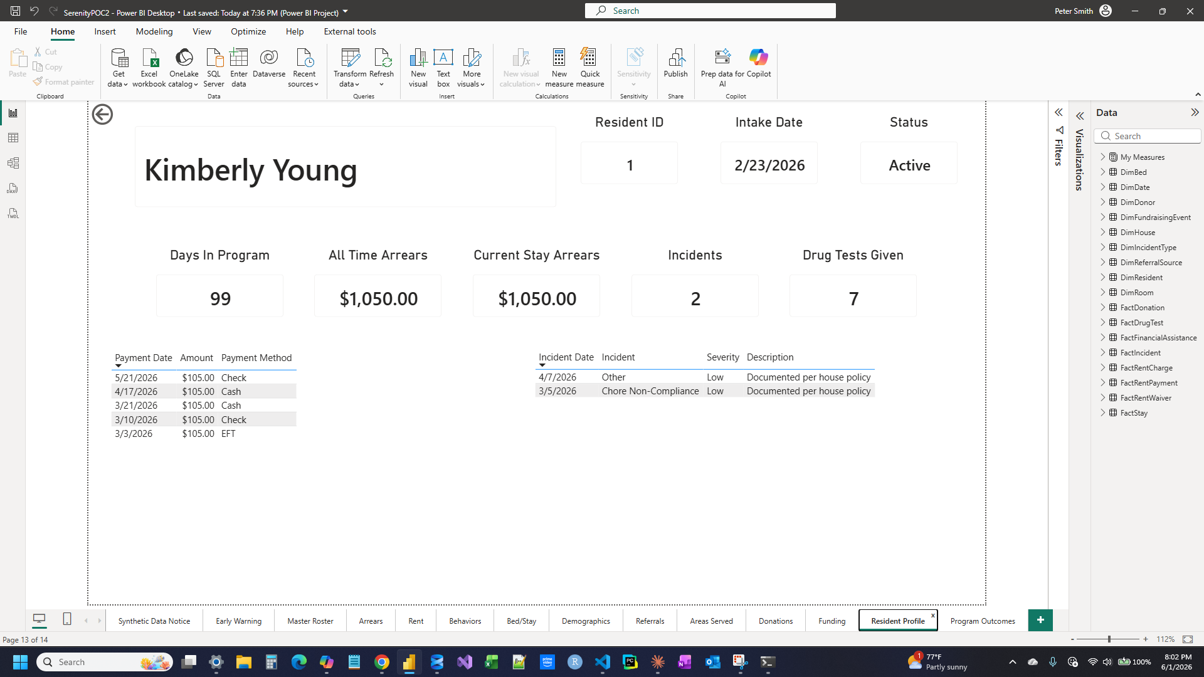Prep data for AI
This screenshot has width=1204, height=677.
coord(722,68)
